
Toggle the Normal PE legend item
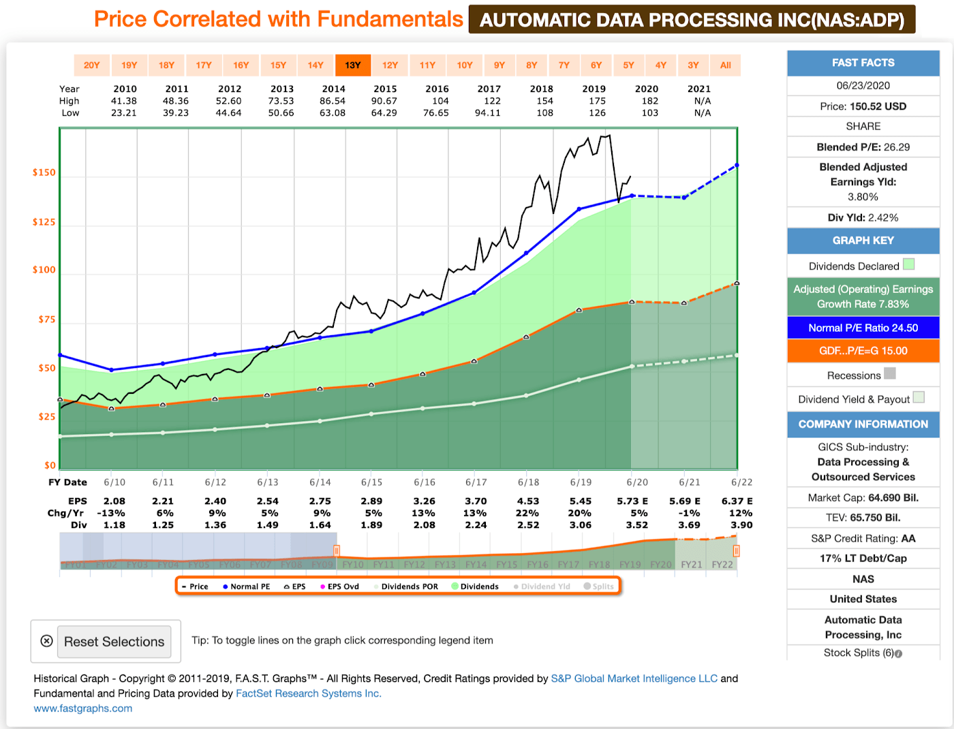246,587
